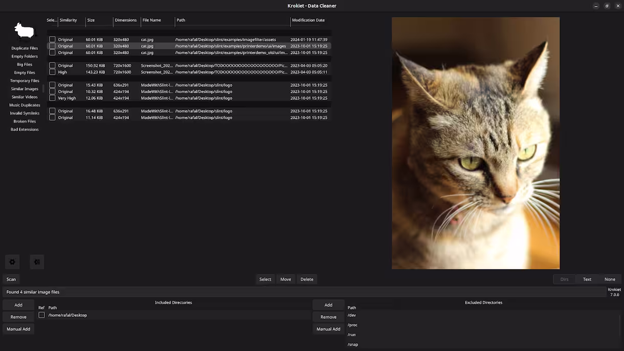Show the Dirs bottom panel
This screenshot has height=351, width=624.
click(x=565, y=279)
